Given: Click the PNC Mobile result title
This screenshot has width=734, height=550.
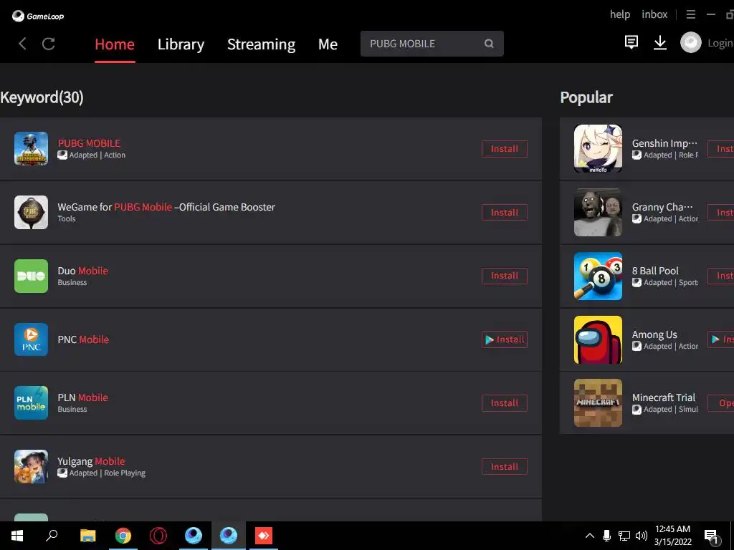Looking at the screenshot, I should tap(83, 339).
